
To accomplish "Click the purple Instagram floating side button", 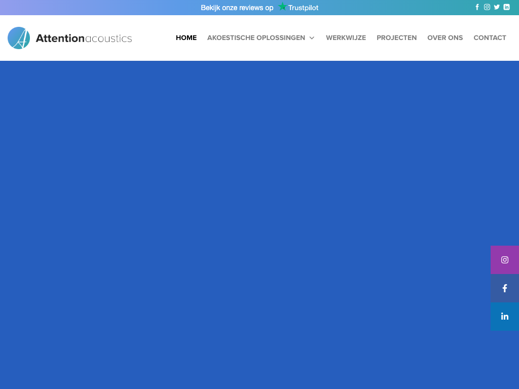I will point(505,260).
